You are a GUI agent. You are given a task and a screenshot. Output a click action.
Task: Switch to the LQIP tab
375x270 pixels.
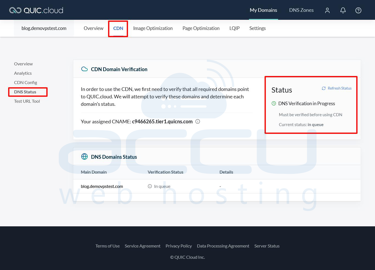tap(234, 28)
